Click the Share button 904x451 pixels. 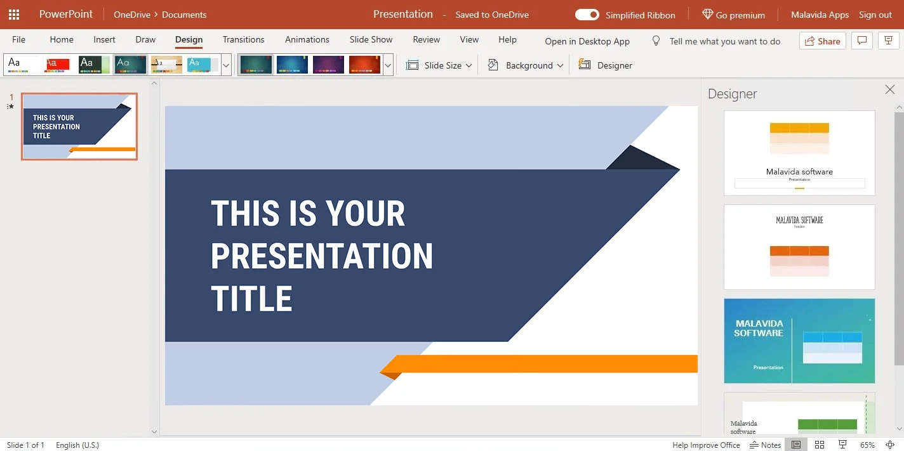[822, 41]
